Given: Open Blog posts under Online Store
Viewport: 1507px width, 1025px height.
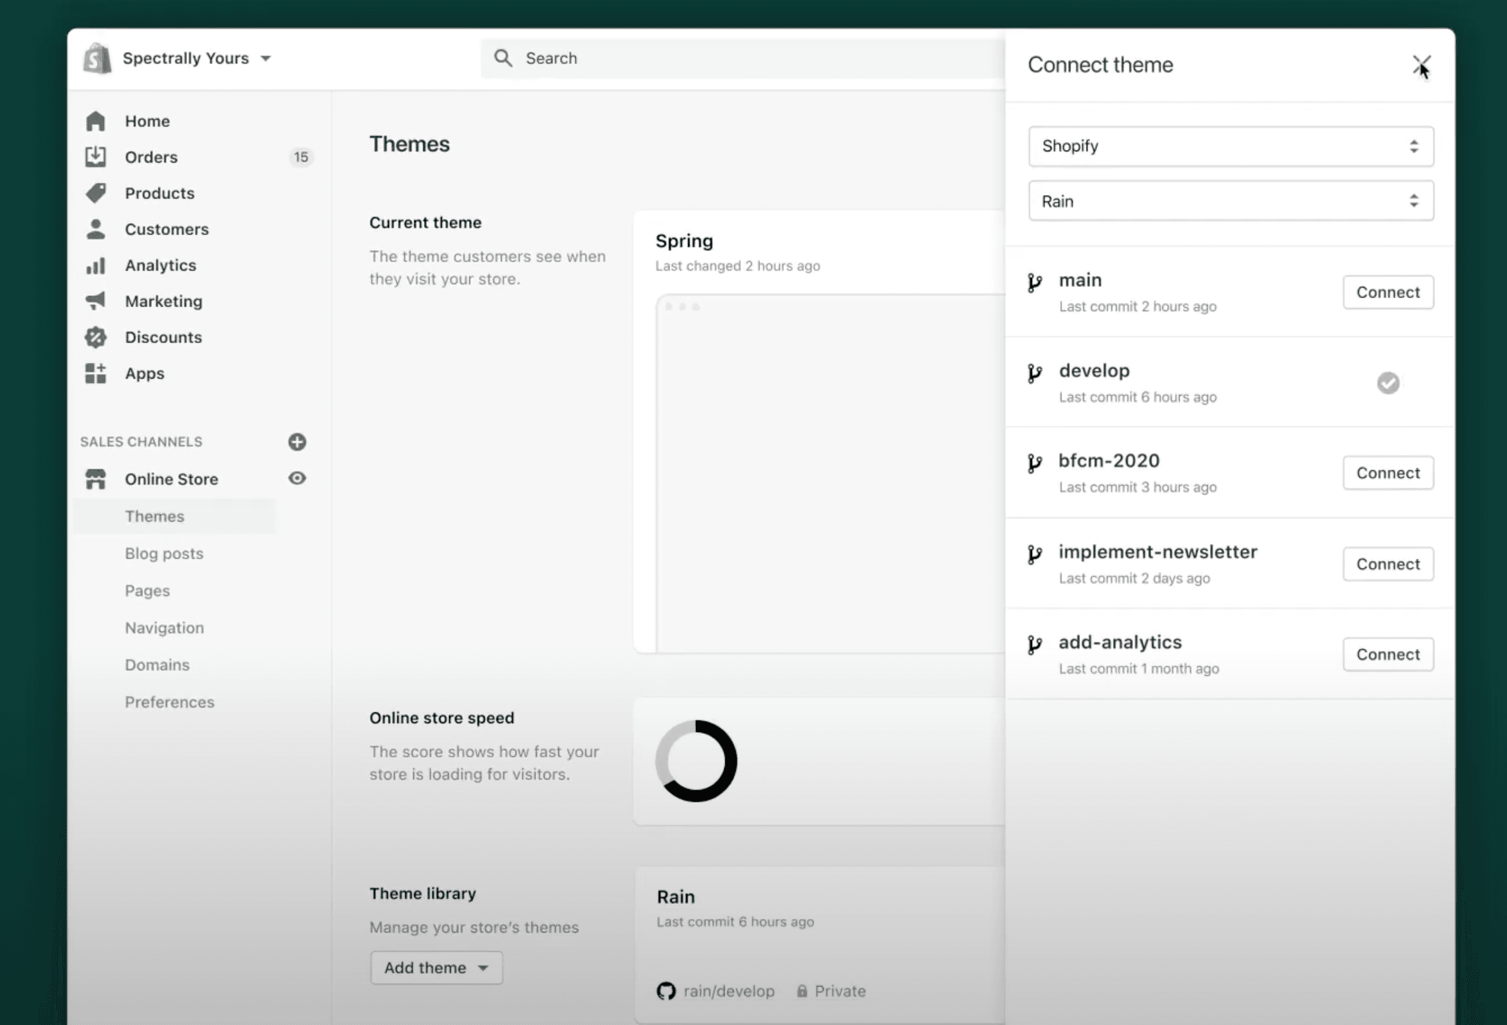Looking at the screenshot, I should click(164, 553).
